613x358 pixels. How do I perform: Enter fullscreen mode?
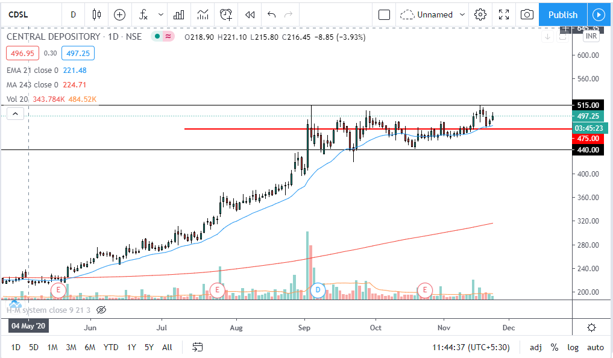tap(504, 15)
